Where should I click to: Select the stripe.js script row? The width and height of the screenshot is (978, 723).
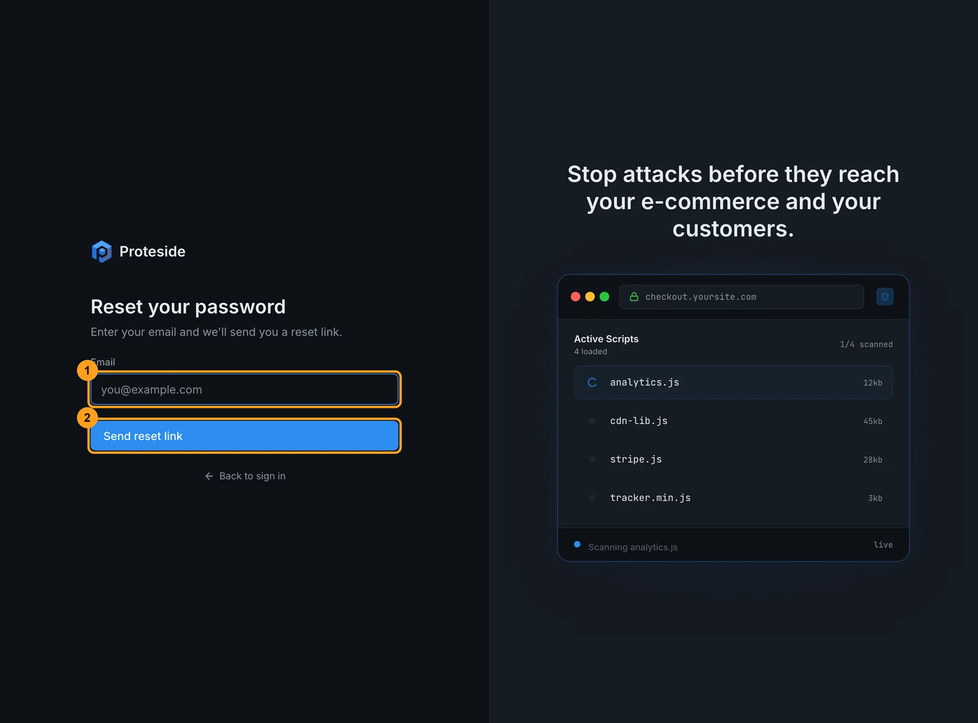733,460
